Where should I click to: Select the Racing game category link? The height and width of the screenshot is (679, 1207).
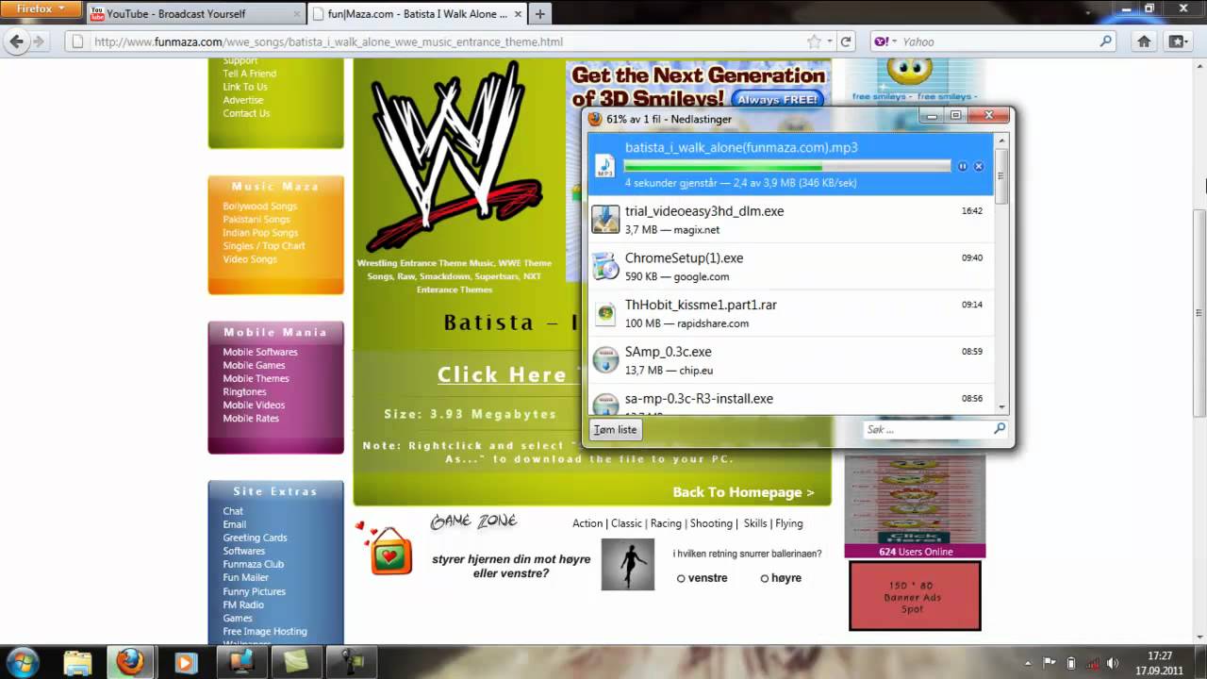point(666,523)
